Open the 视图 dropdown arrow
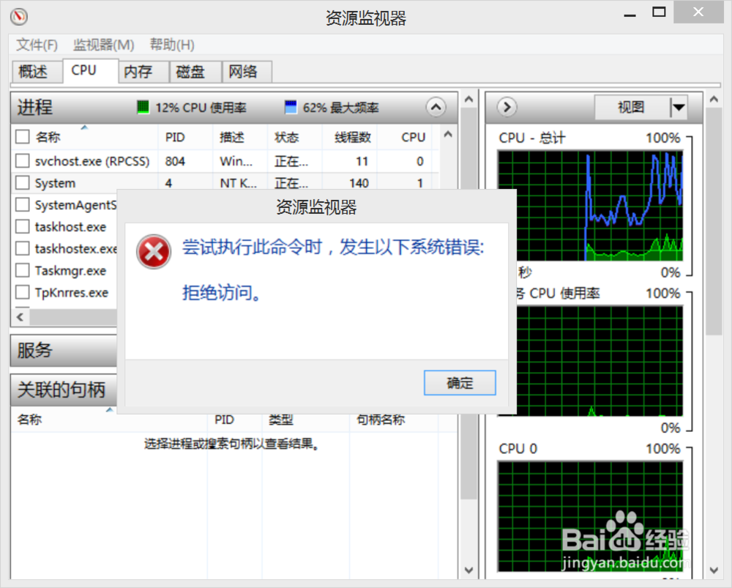The image size is (732, 588). coord(679,108)
